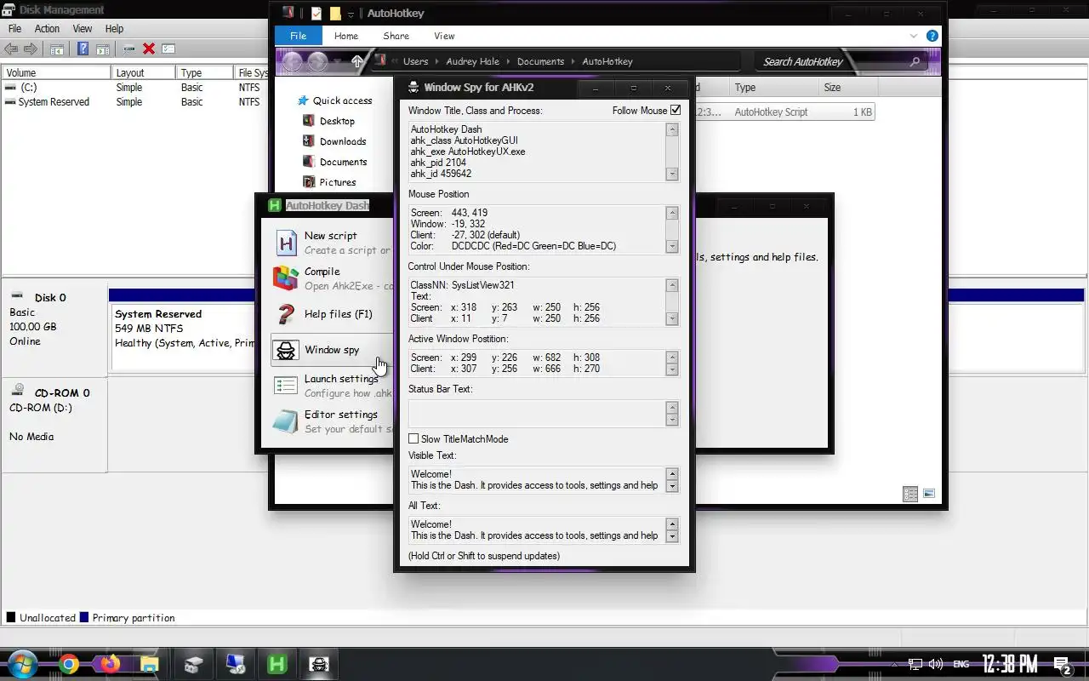
Task: Open the File menu in Disk Management
Action: click(x=14, y=29)
